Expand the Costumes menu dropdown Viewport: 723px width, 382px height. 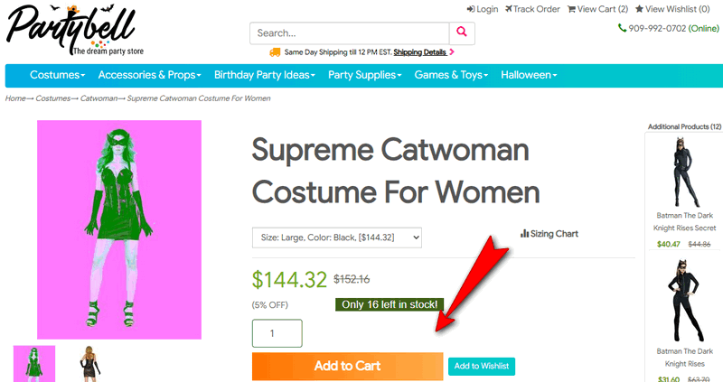coord(57,75)
